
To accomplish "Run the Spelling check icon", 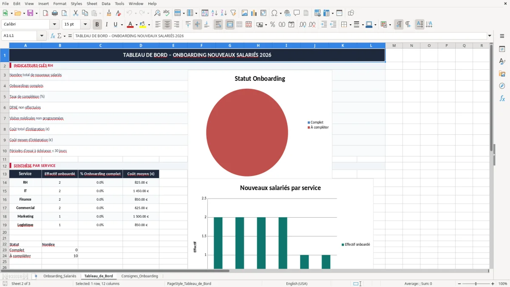I will [167, 13].
